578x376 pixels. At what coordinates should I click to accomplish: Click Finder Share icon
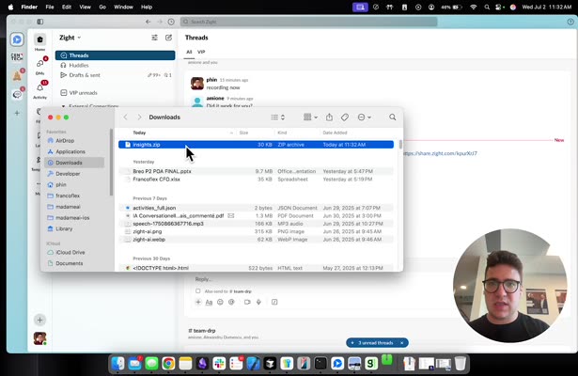329,117
